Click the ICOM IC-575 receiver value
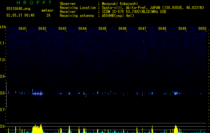Image resolution: width=210 pixels, height=133 pixels. pos(134,12)
